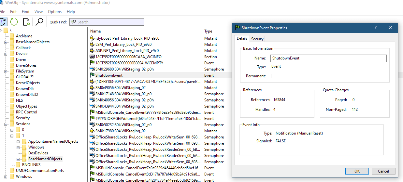Toggle the Permanent checkbox
403x182 pixels.
coord(273,76)
